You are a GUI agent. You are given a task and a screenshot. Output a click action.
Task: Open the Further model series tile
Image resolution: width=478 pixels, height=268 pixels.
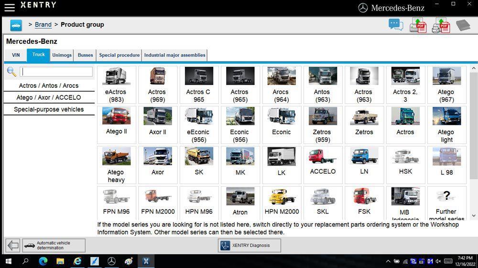pos(447,203)
